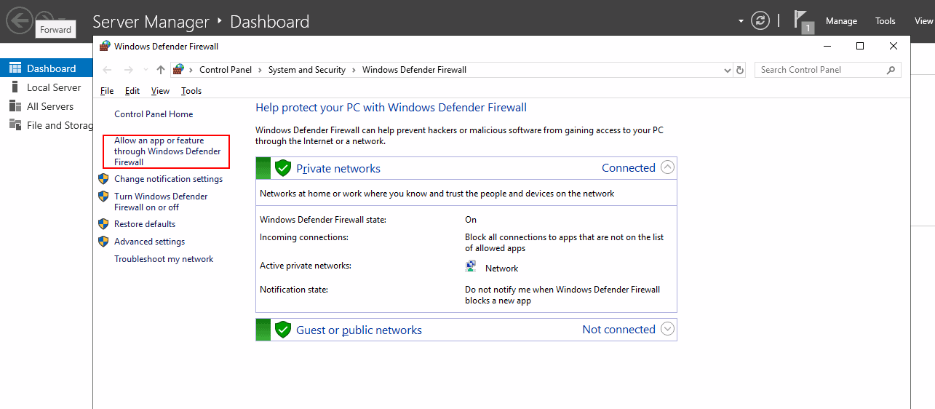The width and height of the screenshot is (935, 409).
Task: Click shield icon beside Advanced settings
Action: coord(103,241)
